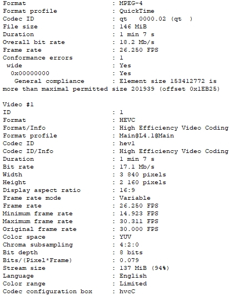Click the Color range Limited value
This screenshot has height=301, width=229.
(133, 284)
